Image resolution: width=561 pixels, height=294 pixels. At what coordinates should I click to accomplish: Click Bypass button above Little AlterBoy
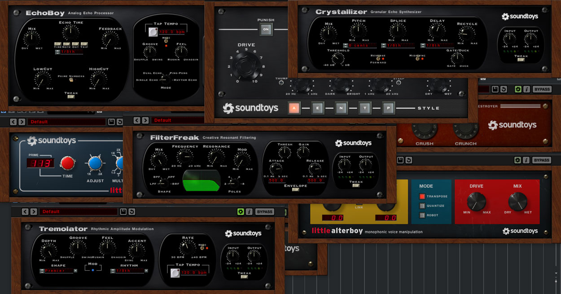pyautogui.click(x=542, y=160)
